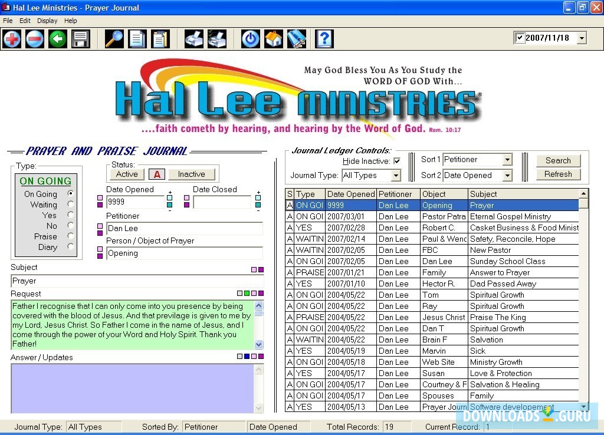Click the Active status button

click(127, 174)
